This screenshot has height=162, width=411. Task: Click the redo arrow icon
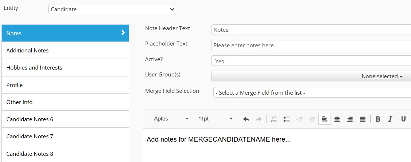point(259,119)
